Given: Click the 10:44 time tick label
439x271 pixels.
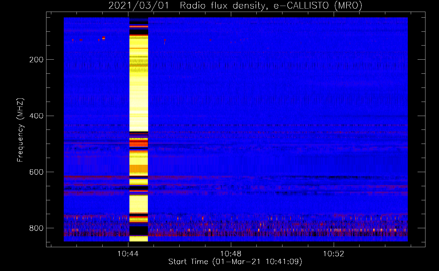Looking at the screenshot, I should pyautogui.click(x=128, y=254).
